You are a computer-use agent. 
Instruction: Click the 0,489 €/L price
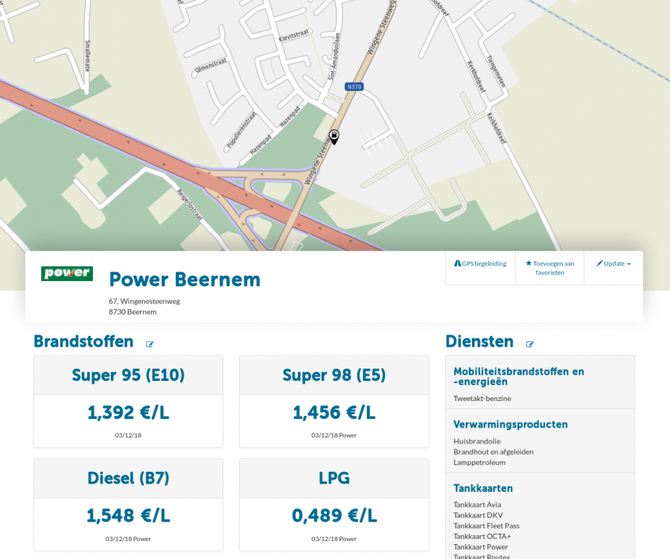click(334, 515)
